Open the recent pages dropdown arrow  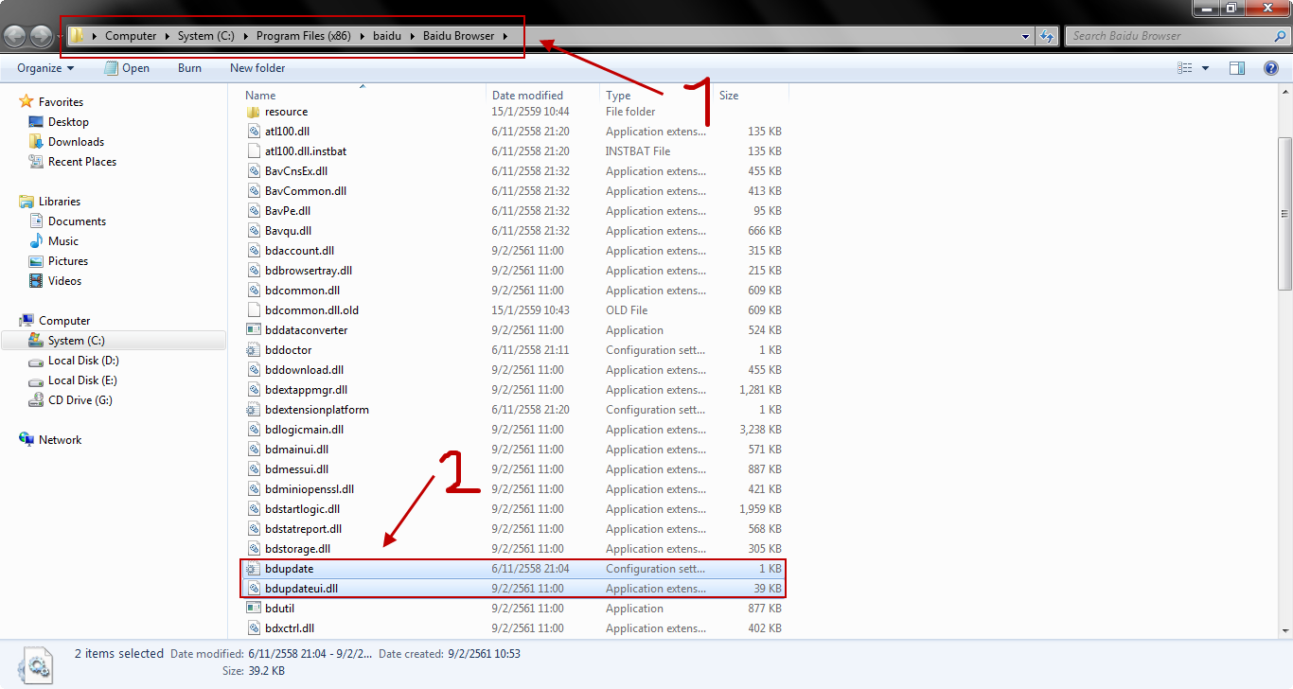click(x=61, y=37)
